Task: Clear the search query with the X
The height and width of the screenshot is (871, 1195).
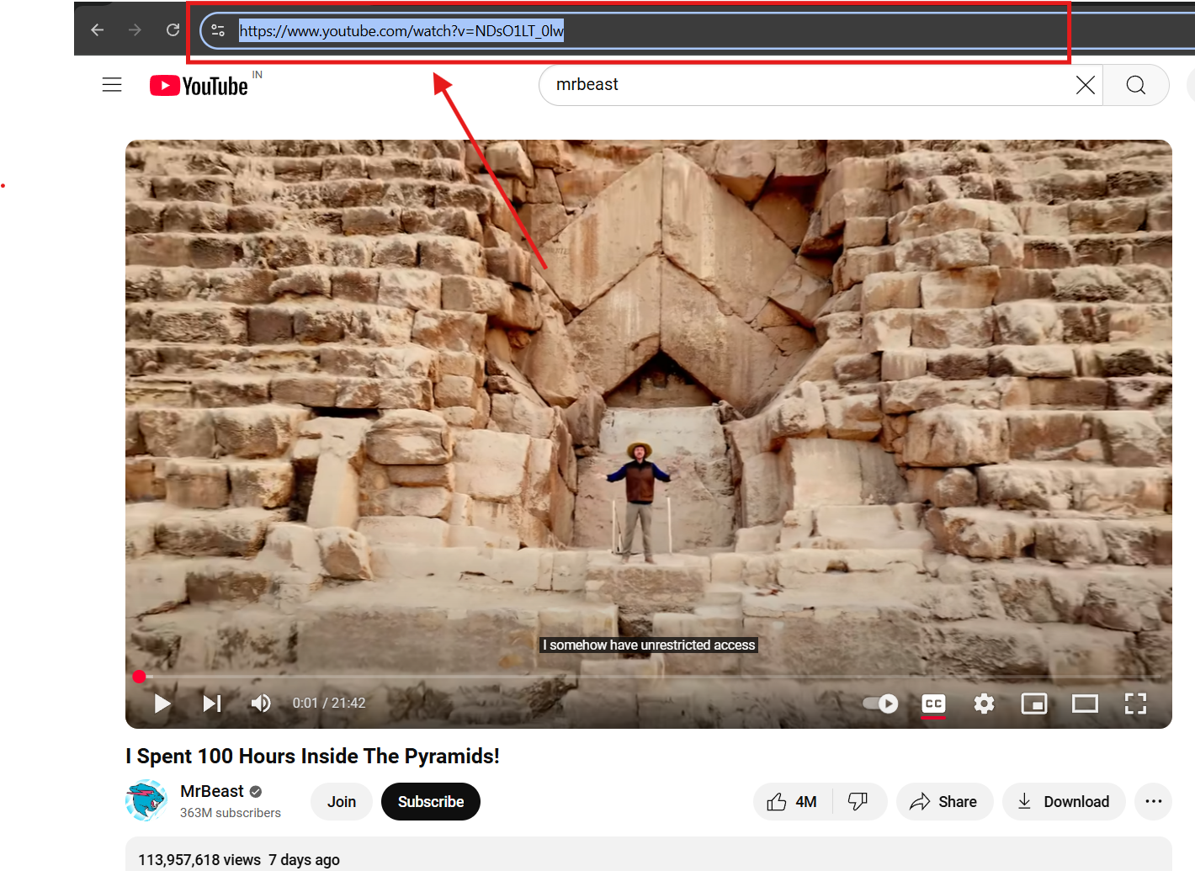Action: pos(1086,85)
